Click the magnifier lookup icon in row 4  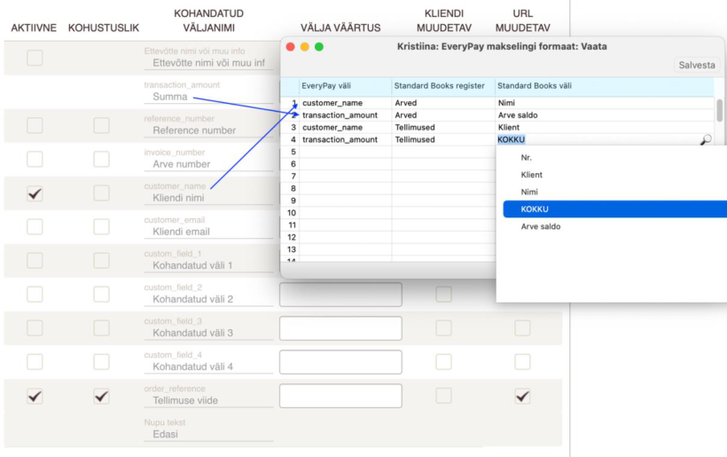(706, 139)
